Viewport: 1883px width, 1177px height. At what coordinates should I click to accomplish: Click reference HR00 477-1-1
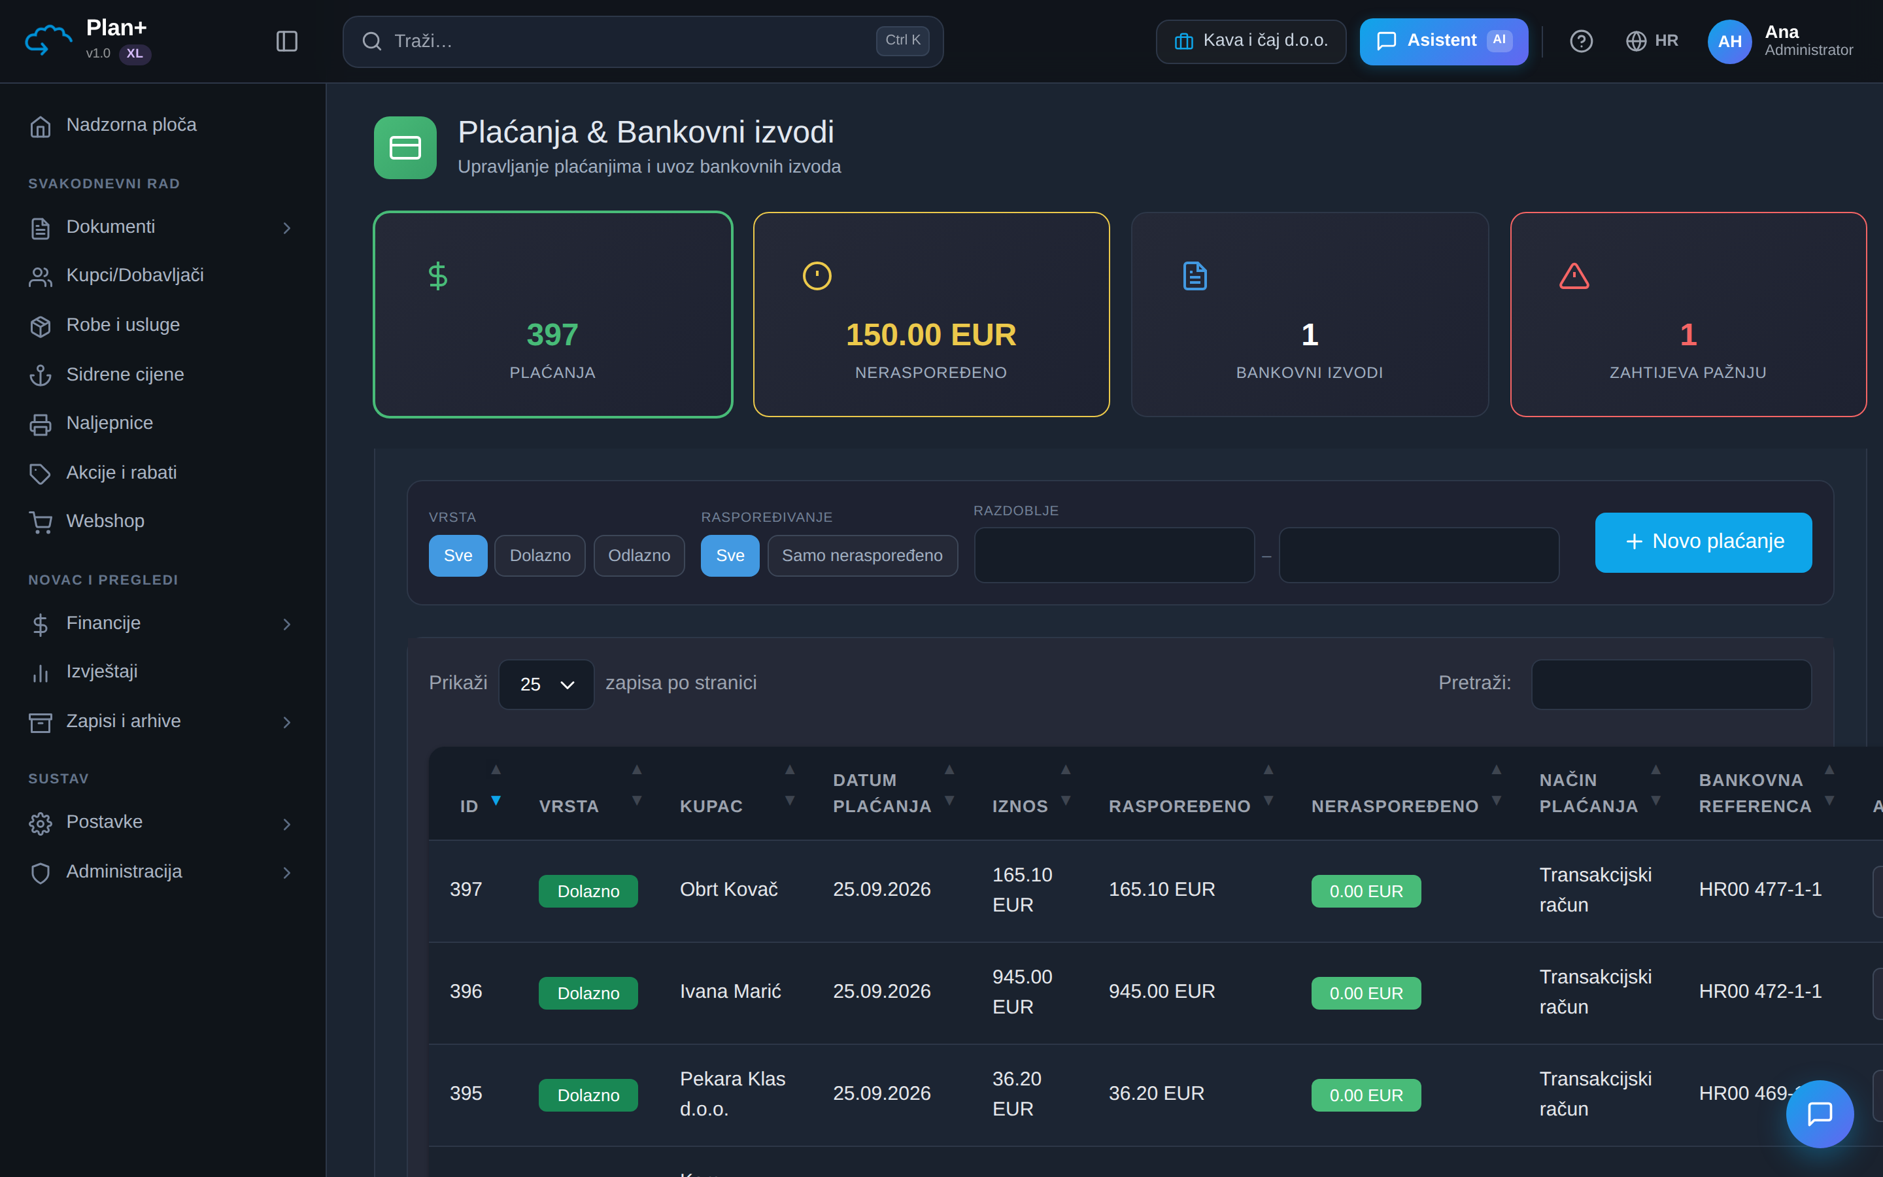(x=1760, y=890)
